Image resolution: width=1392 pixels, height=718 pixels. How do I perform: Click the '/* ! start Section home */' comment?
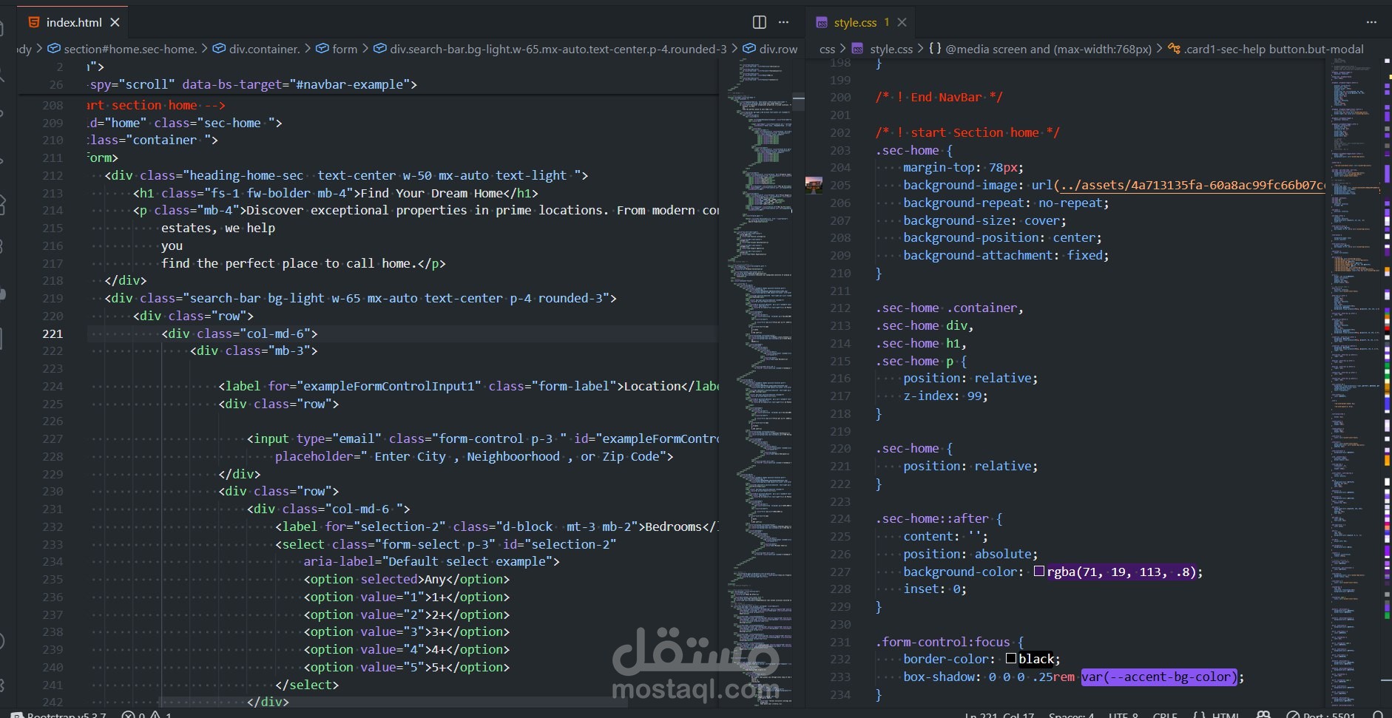pyautogui.click(x=967, y=132)
